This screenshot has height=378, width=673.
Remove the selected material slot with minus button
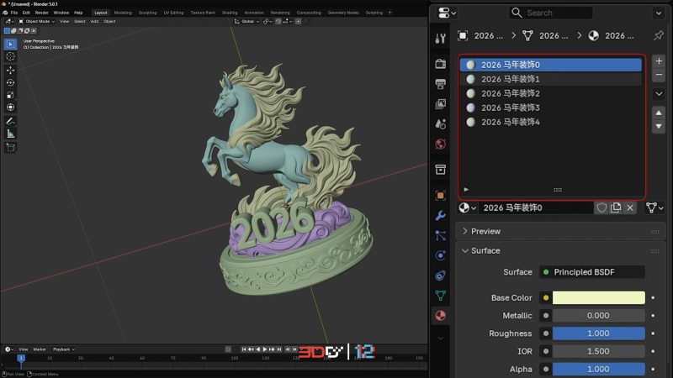659,76
